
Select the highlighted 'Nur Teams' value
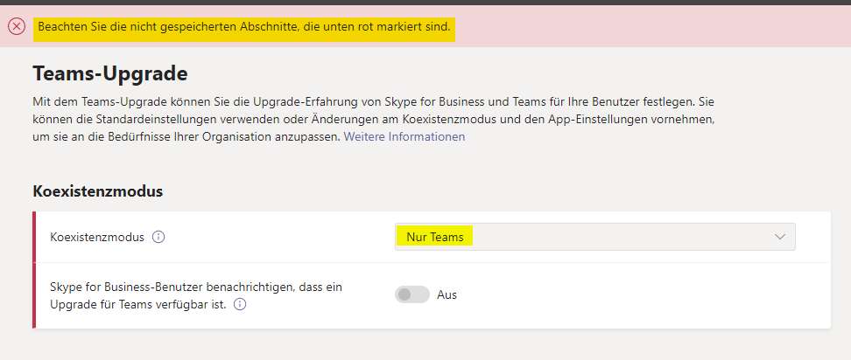pyautogui.click(x=435, y=237)
